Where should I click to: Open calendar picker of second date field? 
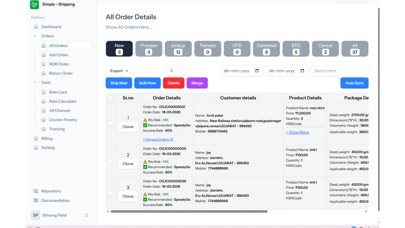point(302,70)
